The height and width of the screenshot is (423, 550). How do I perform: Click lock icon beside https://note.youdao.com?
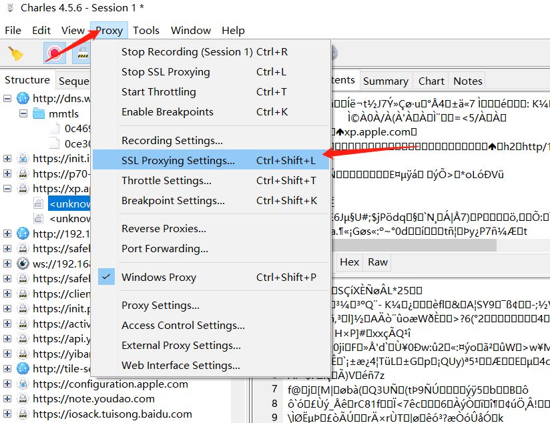23,399
